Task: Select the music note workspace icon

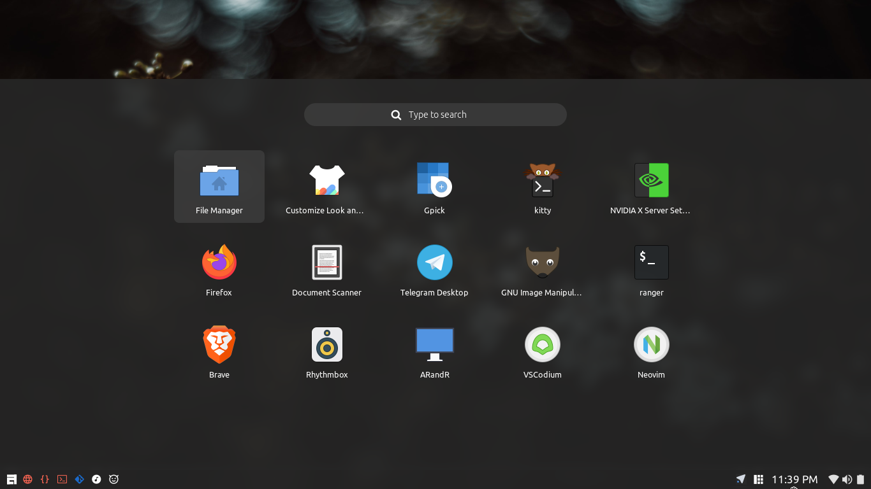Action: 96,479
